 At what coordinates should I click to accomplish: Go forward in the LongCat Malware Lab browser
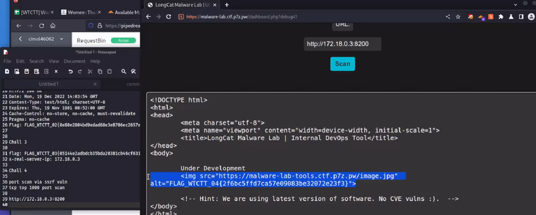[x=159, y=17]
